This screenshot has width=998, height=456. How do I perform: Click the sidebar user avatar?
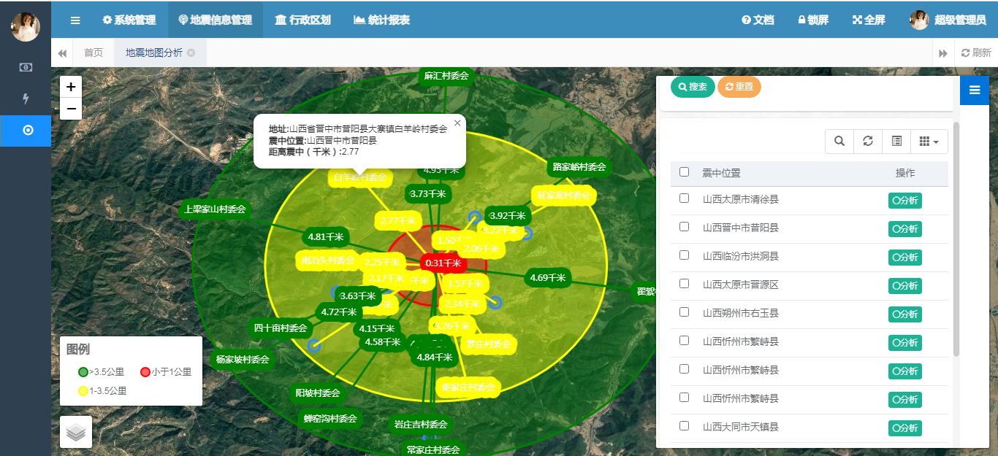coord(26,27)
